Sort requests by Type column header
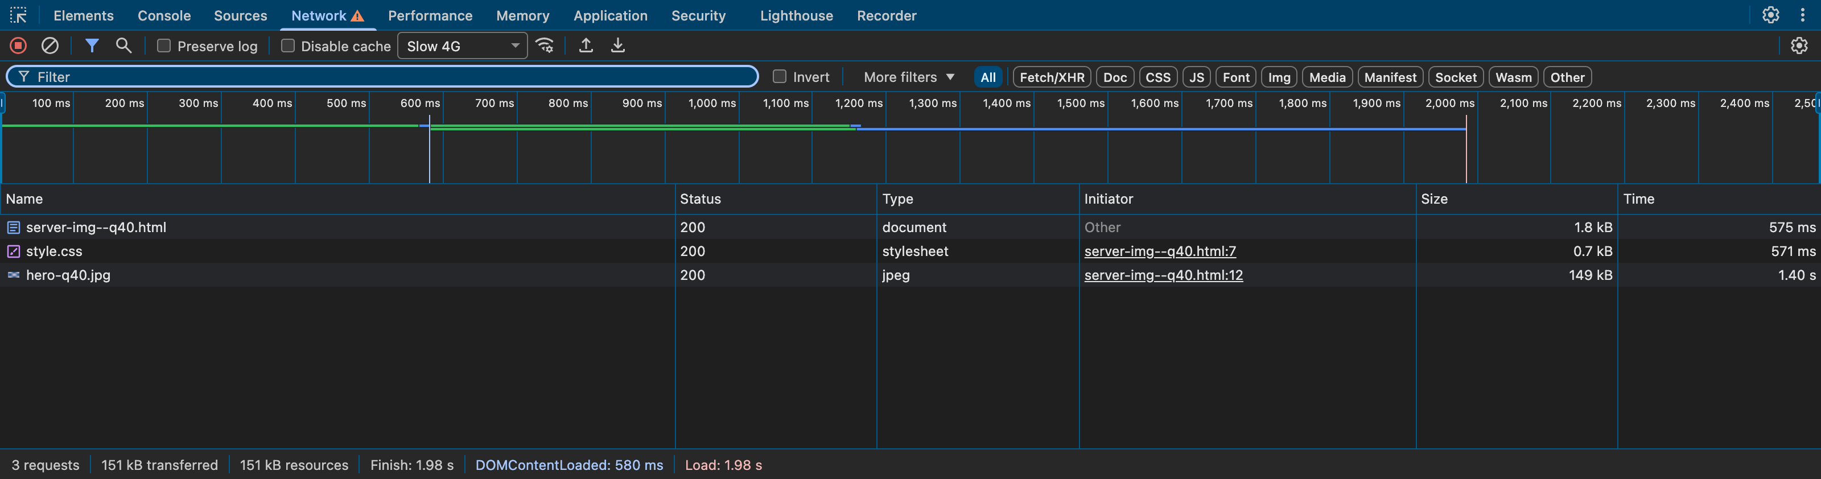The image size is (1821, 479). (x=978, y=199)
